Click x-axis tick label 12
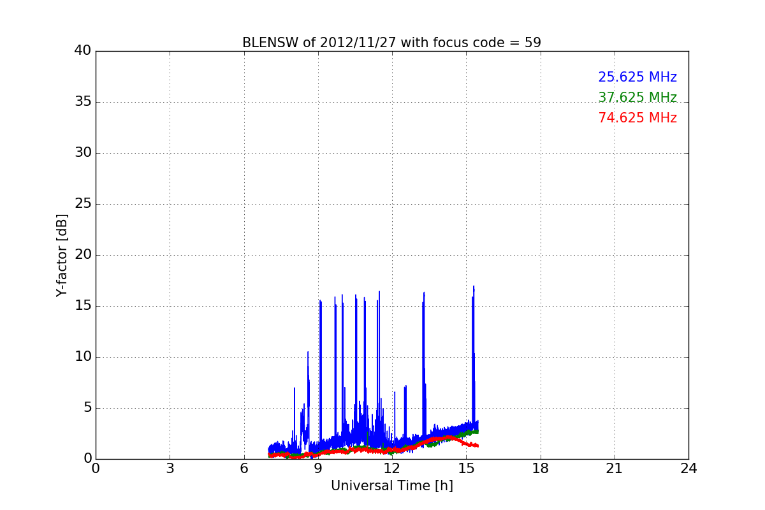765x510 pixels. 392,468
